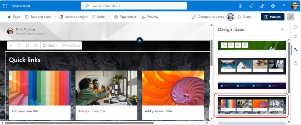
Task: Click the Search in SharePoint box
Action: coord(134,6)
